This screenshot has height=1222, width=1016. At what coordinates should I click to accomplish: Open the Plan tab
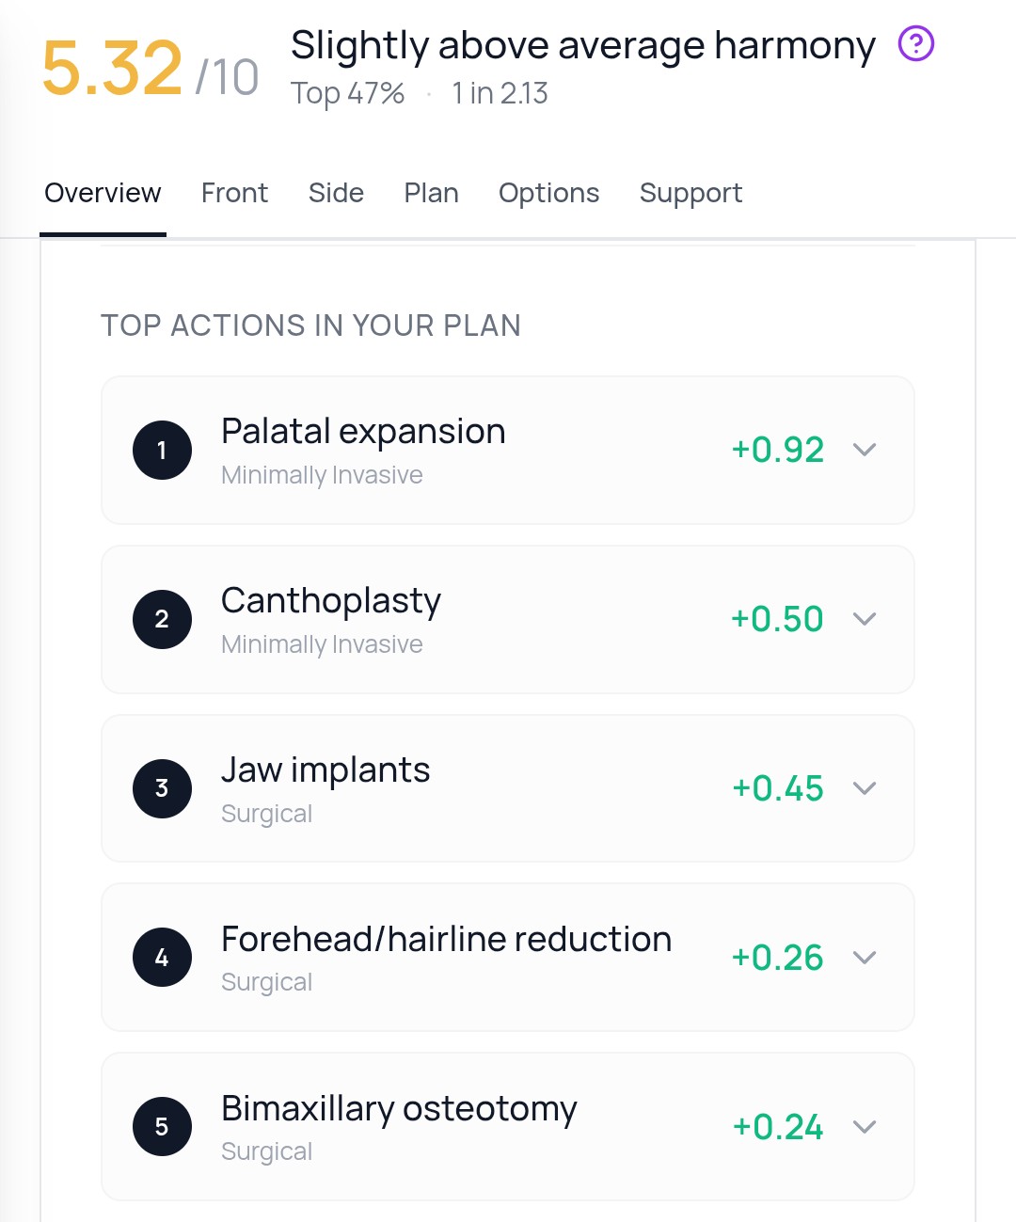click(x=431, y=193)
